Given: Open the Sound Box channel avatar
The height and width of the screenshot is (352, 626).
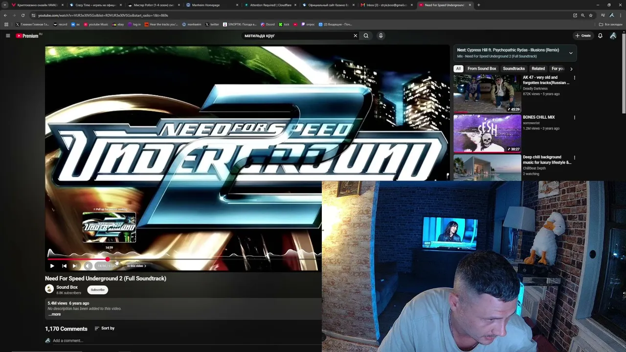Looking at the screenshot, I should click(x=49, y=289).
